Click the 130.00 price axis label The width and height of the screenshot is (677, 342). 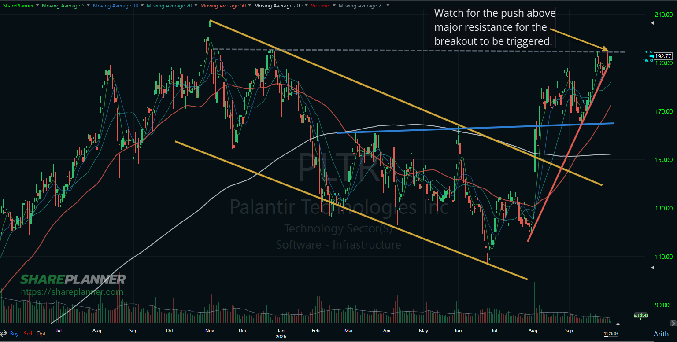click(x=663, y=208)
